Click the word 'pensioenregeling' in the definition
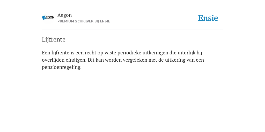 click(x=61, y=67)
